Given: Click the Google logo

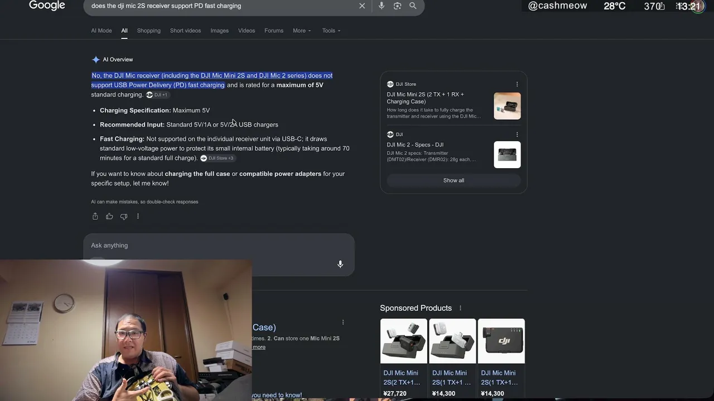Looking at the screenshot, I should point(47,6).
